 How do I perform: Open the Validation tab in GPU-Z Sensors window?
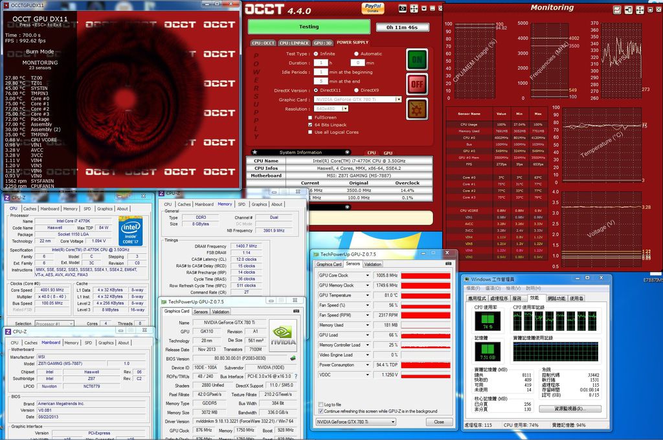click(x=372, y=264)
